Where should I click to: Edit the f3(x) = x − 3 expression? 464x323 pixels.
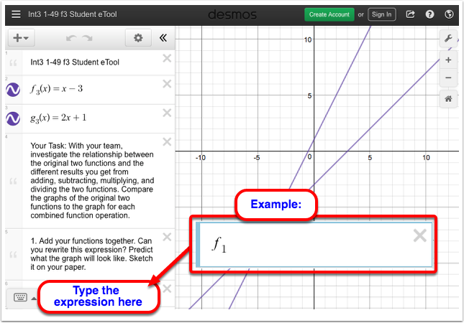click(x=56, y=89)
